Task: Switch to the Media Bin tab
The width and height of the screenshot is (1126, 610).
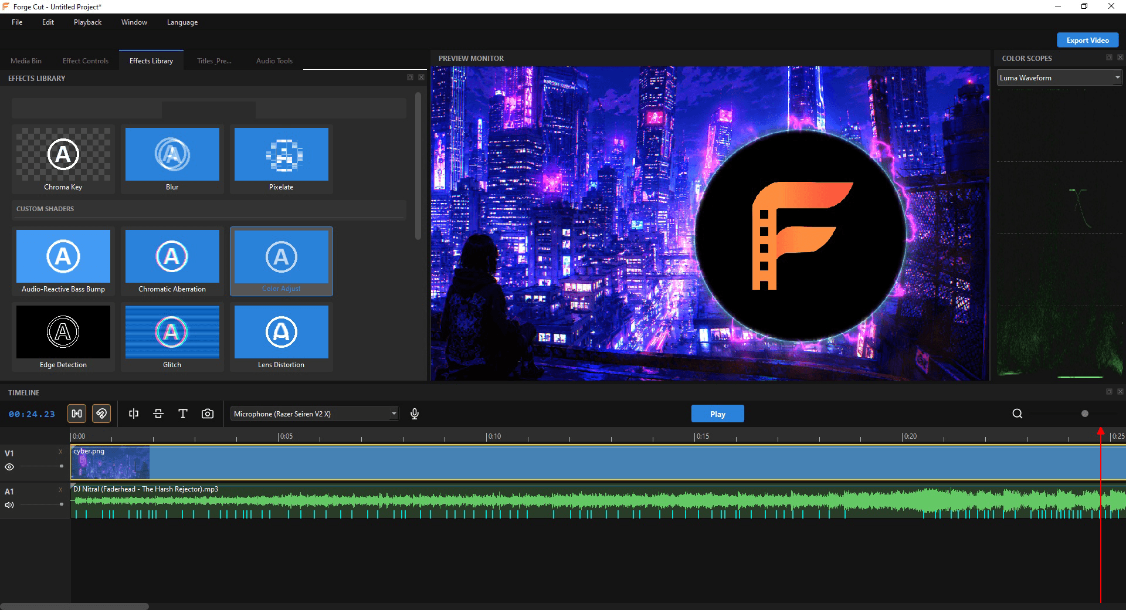Action: click(26, 60)
